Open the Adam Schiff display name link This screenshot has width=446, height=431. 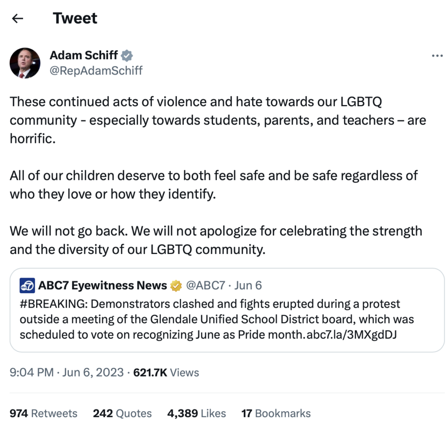point(84,55)
